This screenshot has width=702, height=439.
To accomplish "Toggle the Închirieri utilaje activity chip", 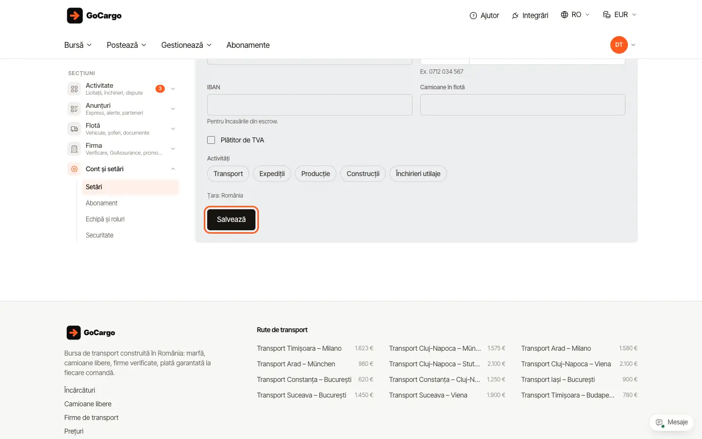I will point(418,174).
